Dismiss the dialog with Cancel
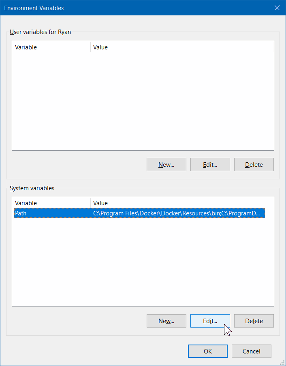Screen dimensions: 286x366 [x=251, y=351]
